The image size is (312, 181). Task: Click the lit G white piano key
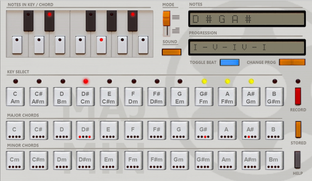pos(101,45)
